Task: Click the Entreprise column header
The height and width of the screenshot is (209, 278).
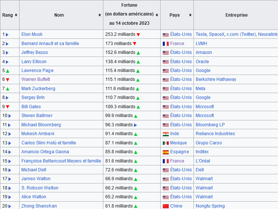Action: [236, 15]
